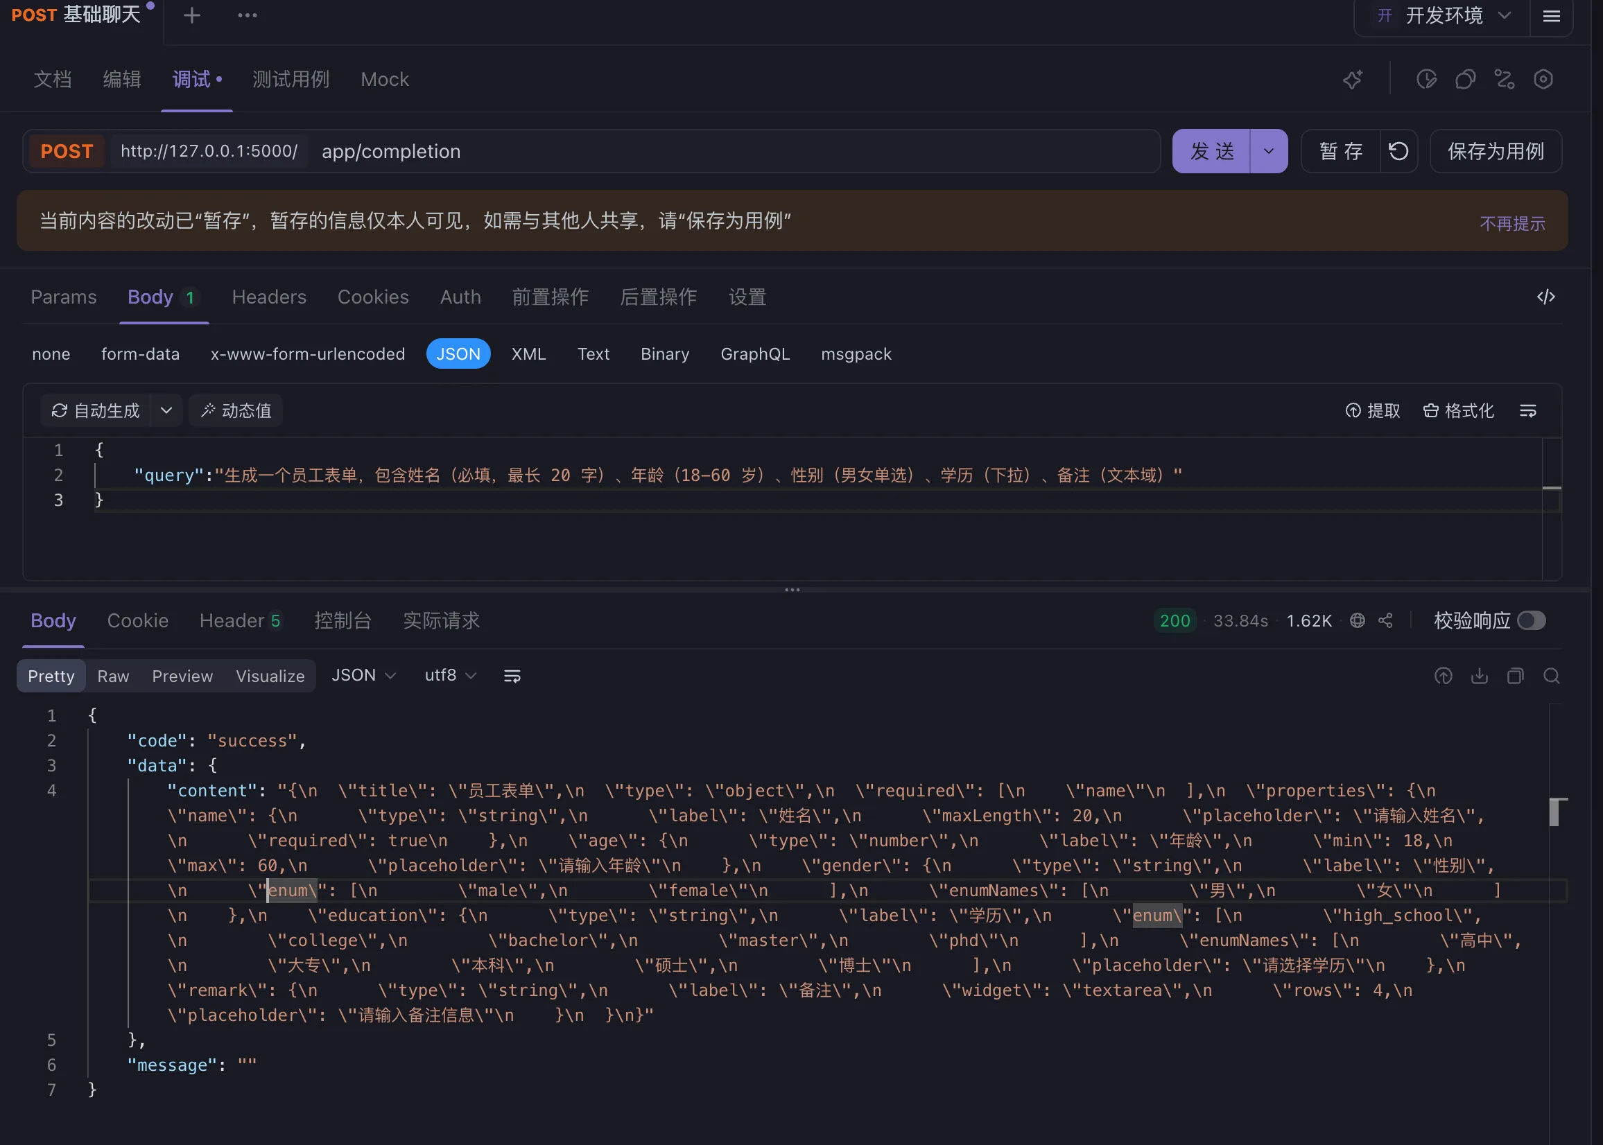The height and width of the screenshot is (1145, 1603).
Task: Click the app/completion URL path field
Action: click(734, 151)
